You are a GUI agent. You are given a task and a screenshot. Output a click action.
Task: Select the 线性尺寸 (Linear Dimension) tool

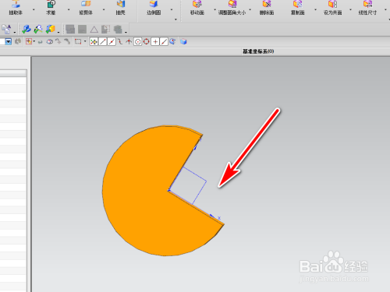tap(367, 8)
